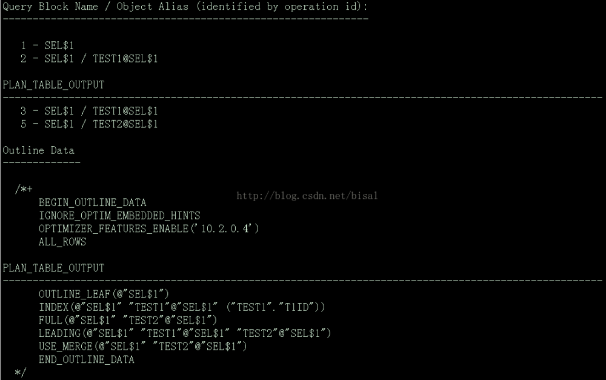Select the '1 - SEL$1' line

coord(47,45)
